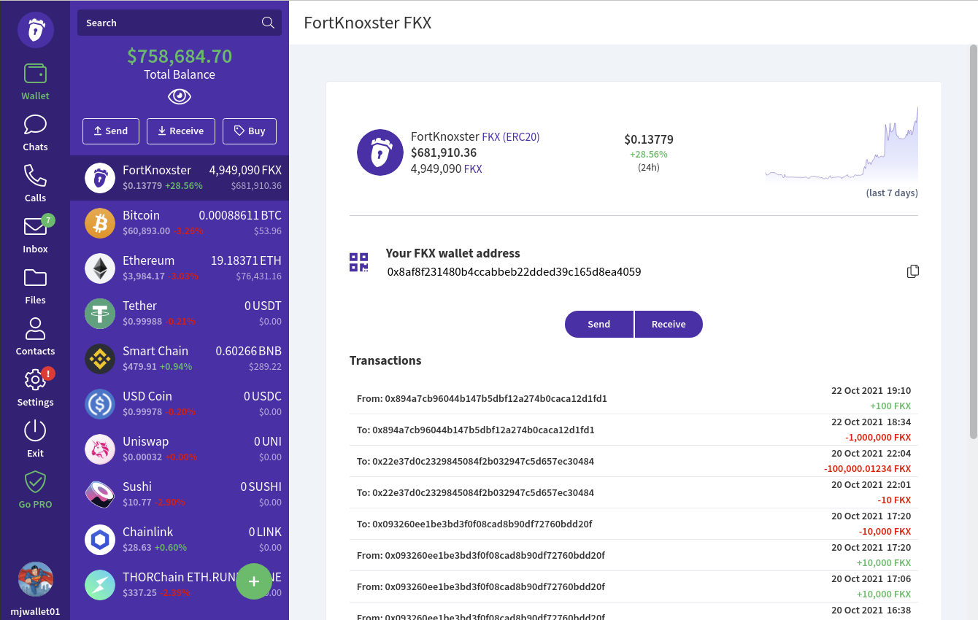
Task: Open the Contacts section
Action: [35, 337]
